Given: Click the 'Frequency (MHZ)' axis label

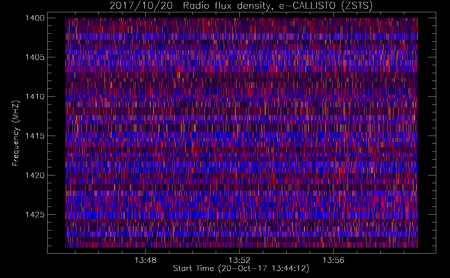Looking at the screenshot, I should [x=16, y=133].
